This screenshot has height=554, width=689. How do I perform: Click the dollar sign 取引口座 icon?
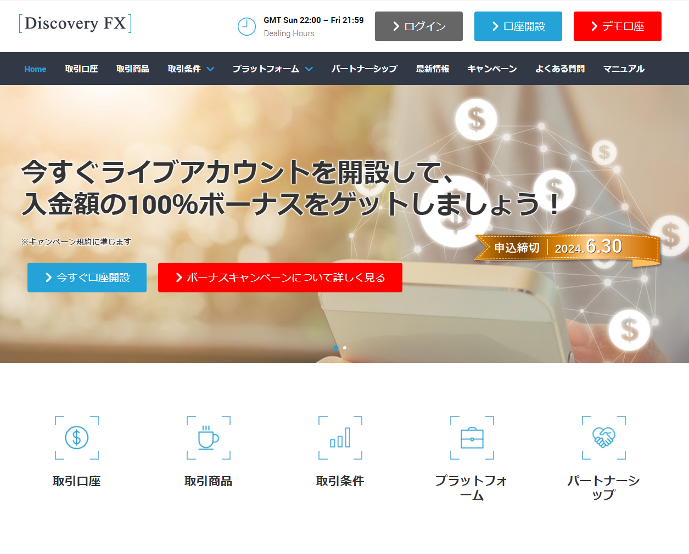[x=77, y=438]
